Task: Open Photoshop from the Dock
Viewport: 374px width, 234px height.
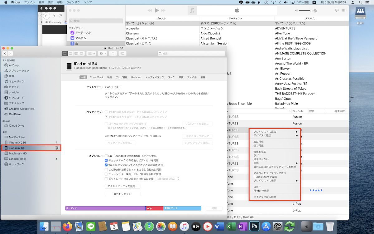Action: (x=255, y=226)
